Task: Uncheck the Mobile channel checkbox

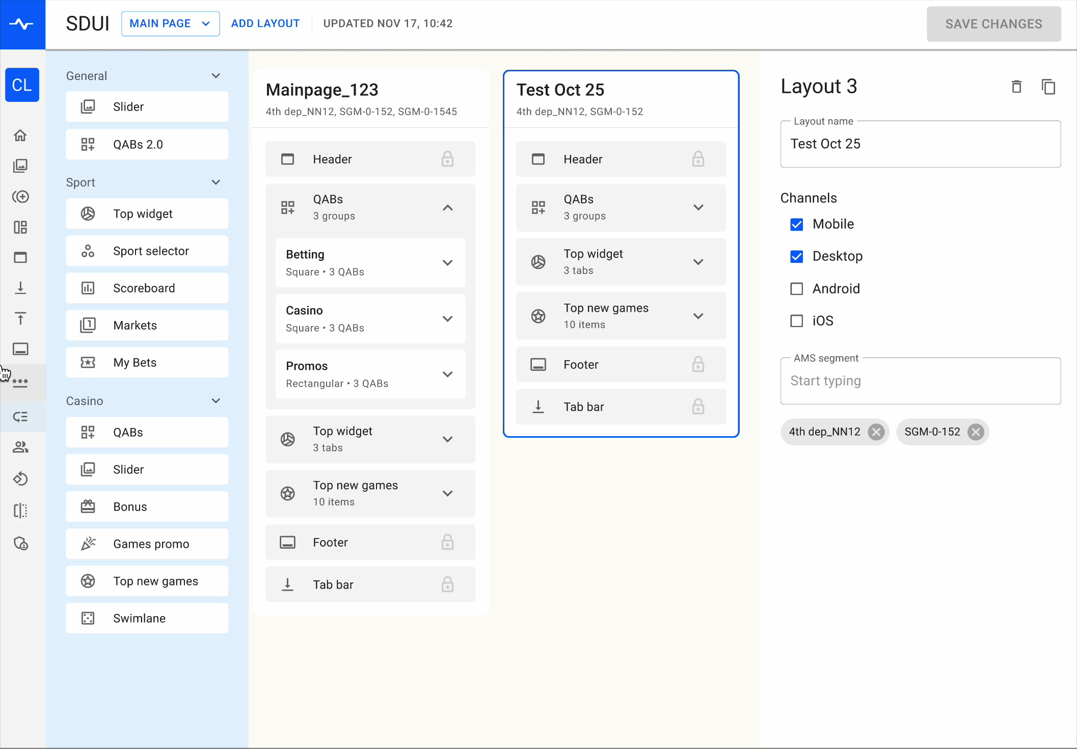Action: pyautogui.click(x=796, y=224)
